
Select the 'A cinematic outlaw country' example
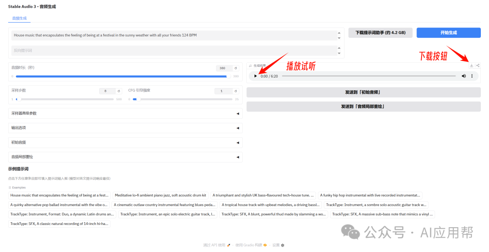point(164,205)
